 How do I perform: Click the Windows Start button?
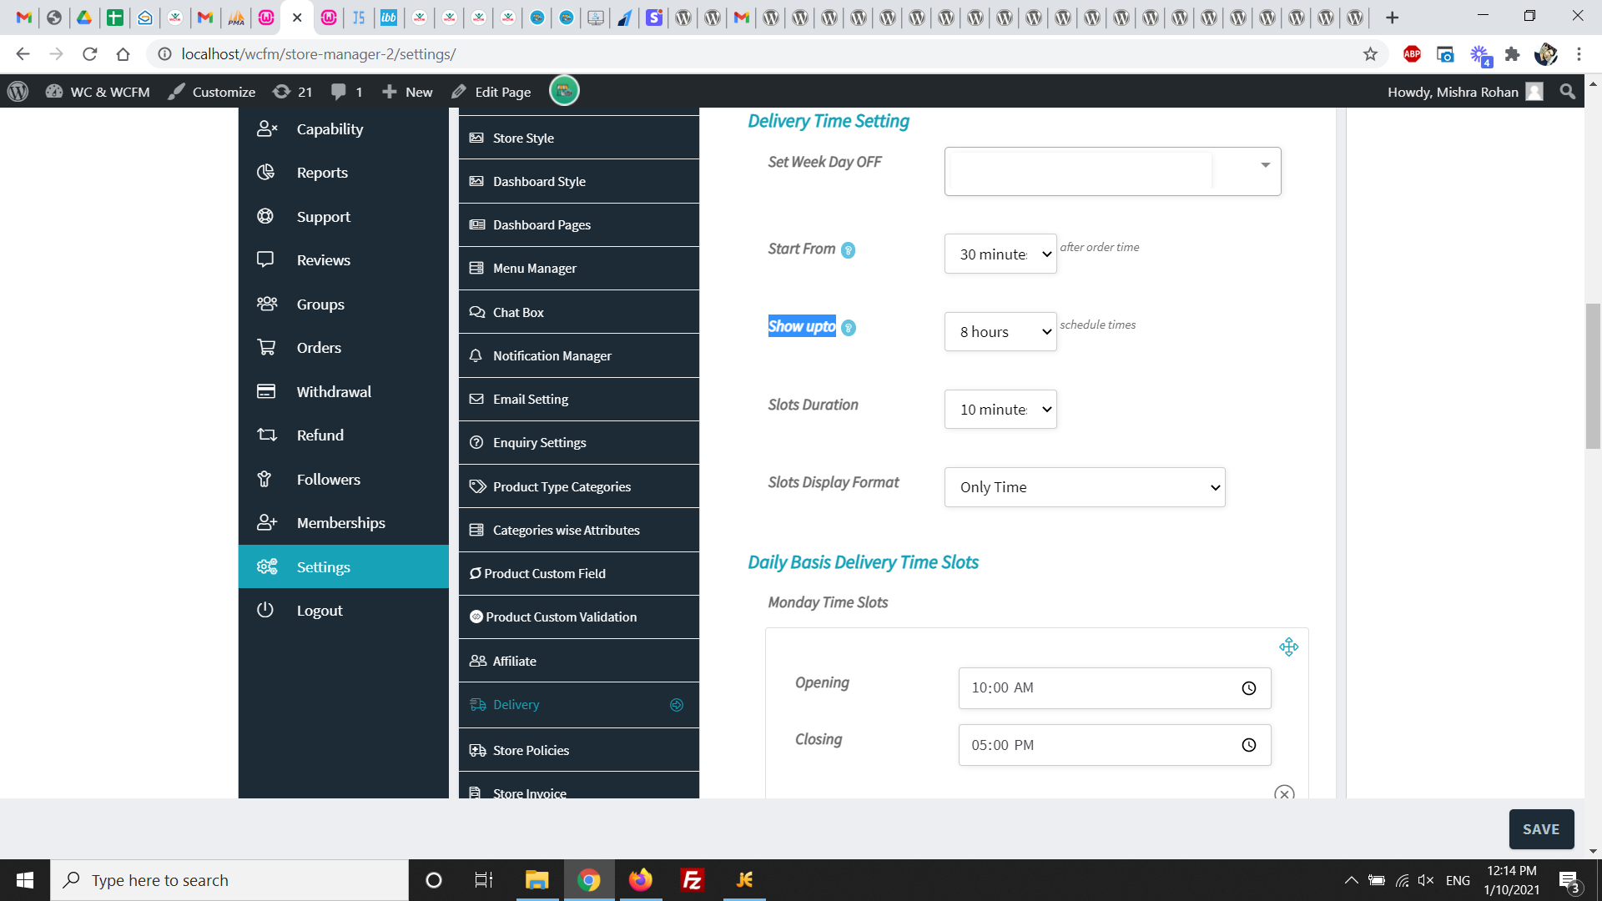(25, 880)
